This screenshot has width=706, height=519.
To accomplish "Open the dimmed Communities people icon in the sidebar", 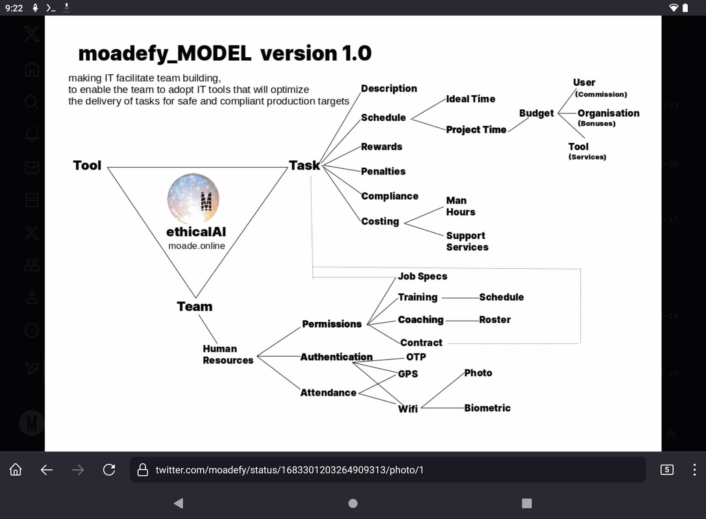I will coord(32,265).
